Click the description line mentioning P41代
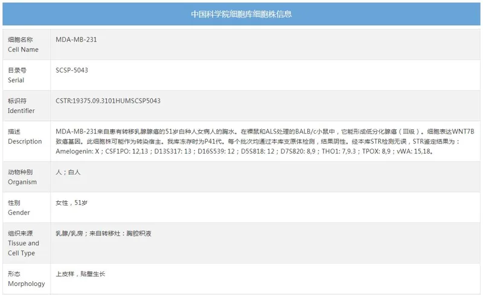This screenshot has height=295, width=483. pos(258,141)
